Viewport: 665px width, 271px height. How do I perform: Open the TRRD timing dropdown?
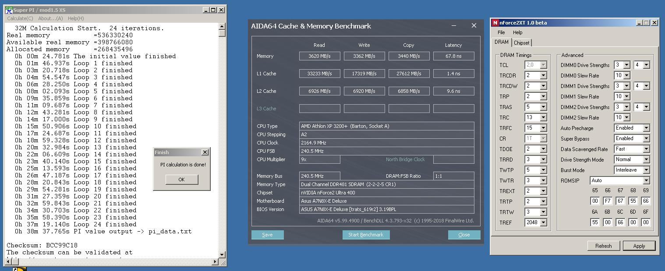tap(543, 159)
